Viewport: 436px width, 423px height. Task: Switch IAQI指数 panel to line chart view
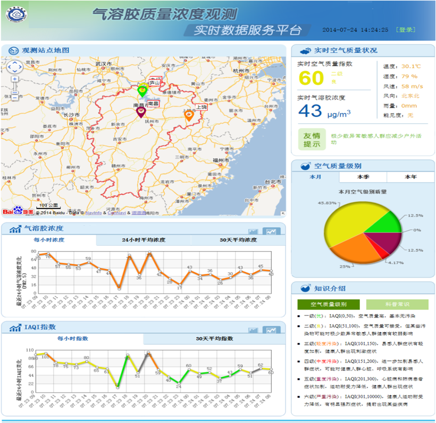[272, 330]
